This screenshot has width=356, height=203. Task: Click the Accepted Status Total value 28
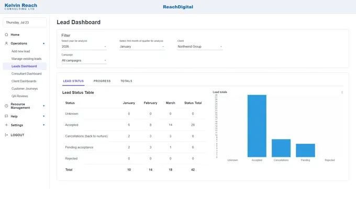click(x=193, y=125)
